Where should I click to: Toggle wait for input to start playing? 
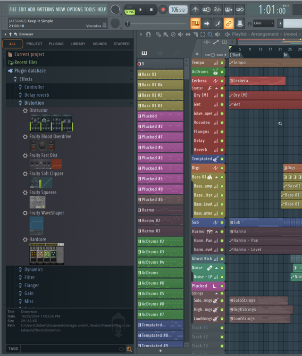pyautogui.click(x=206, y=9)
